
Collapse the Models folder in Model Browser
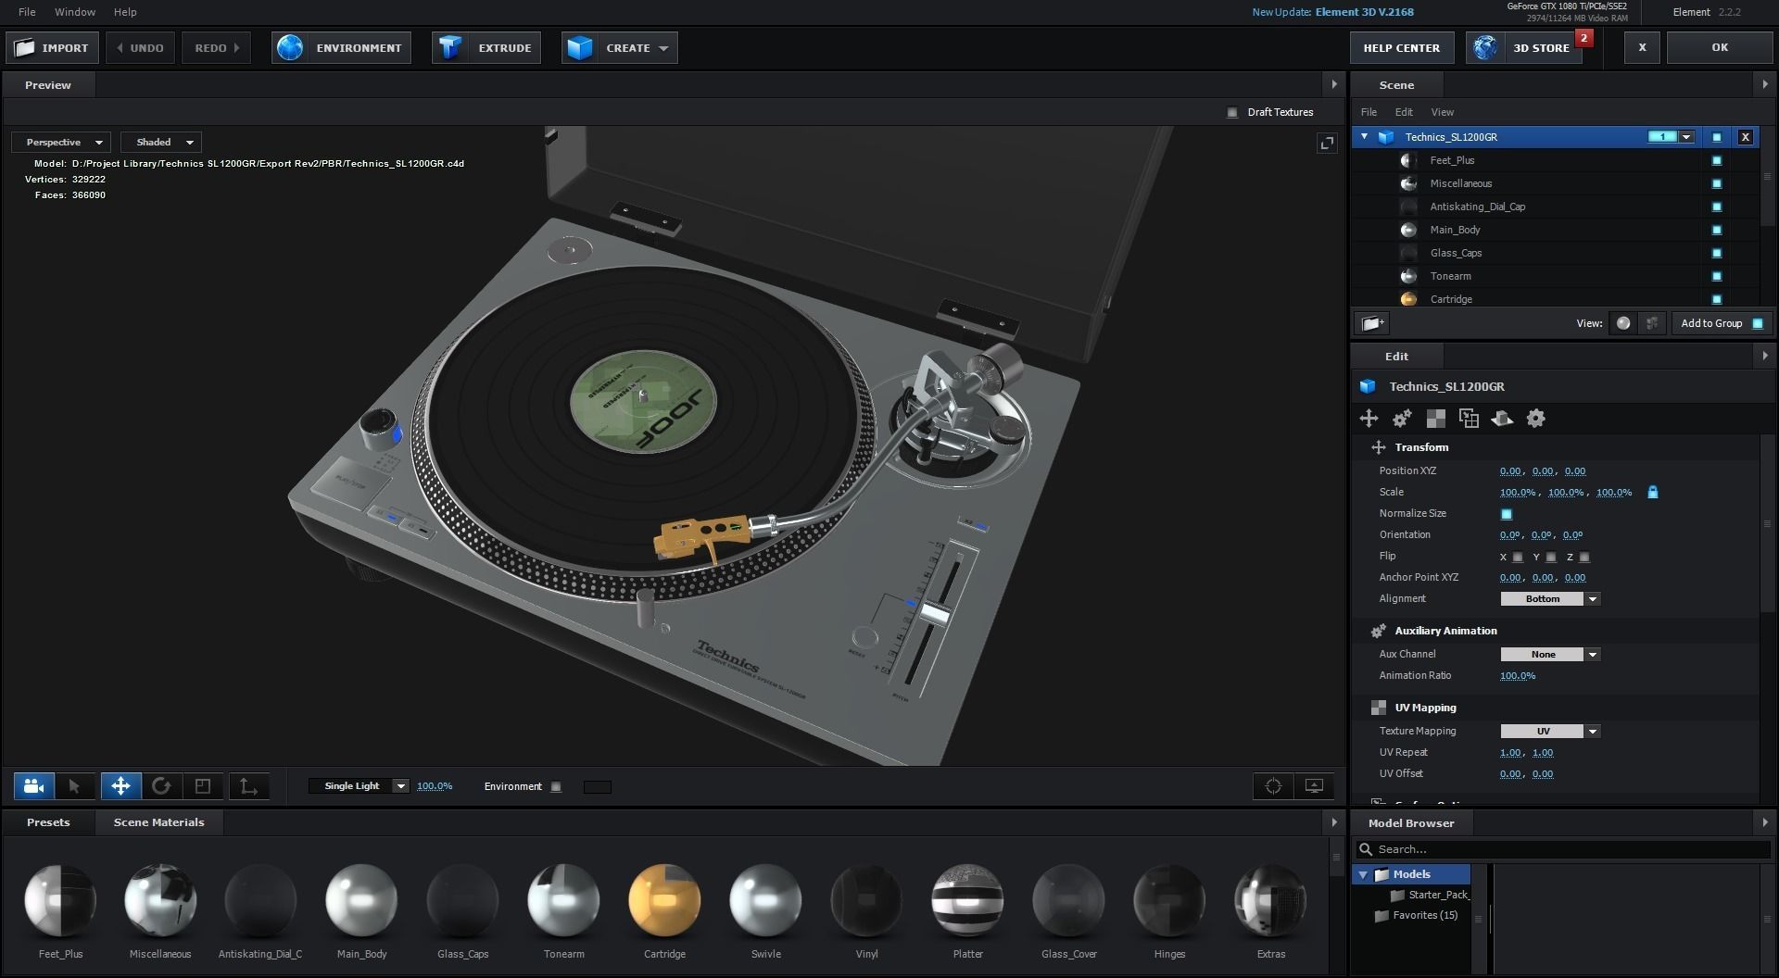click(x=1363, y=874)
